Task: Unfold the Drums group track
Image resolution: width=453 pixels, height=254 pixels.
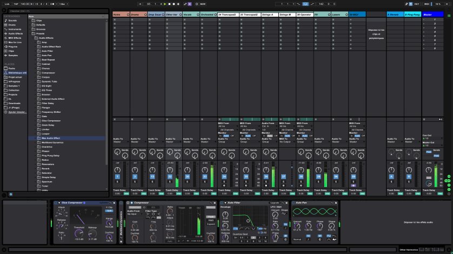Action: pyautogui.click(x=145, y=15)
